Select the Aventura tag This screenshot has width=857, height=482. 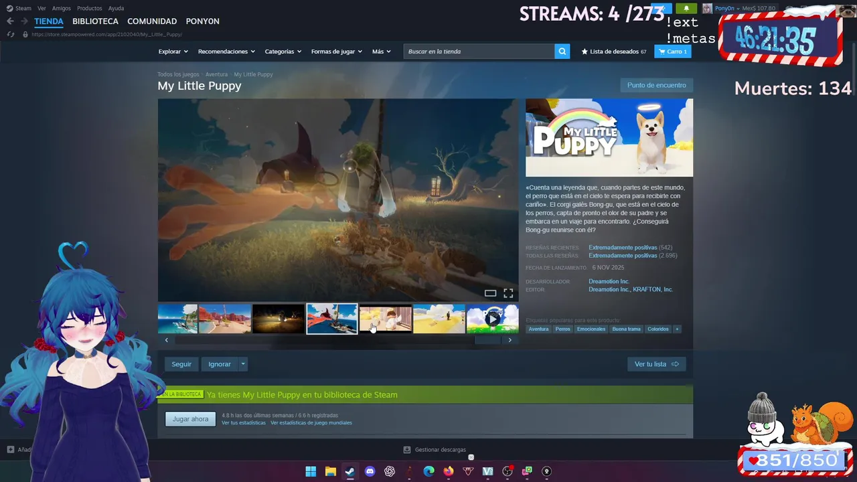tap(538, 329)
